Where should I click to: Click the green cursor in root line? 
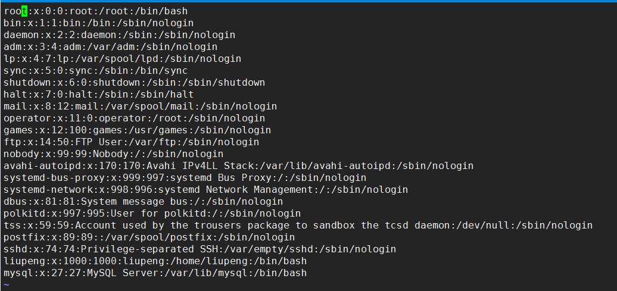(x=24, y=11)
